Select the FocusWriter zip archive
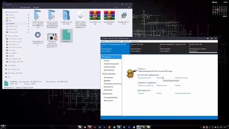The width and height of the screenshot is (229, 129). pyautogui.click(x=95, y=17)
